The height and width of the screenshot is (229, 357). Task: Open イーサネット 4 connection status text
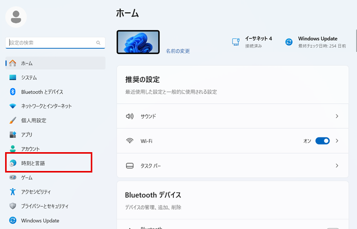253,46
